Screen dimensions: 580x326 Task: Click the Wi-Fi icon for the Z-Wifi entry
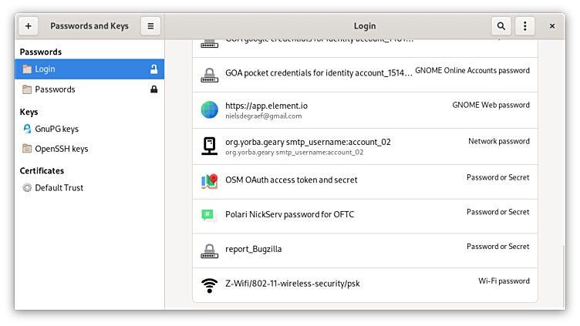(x=209, y=285)
